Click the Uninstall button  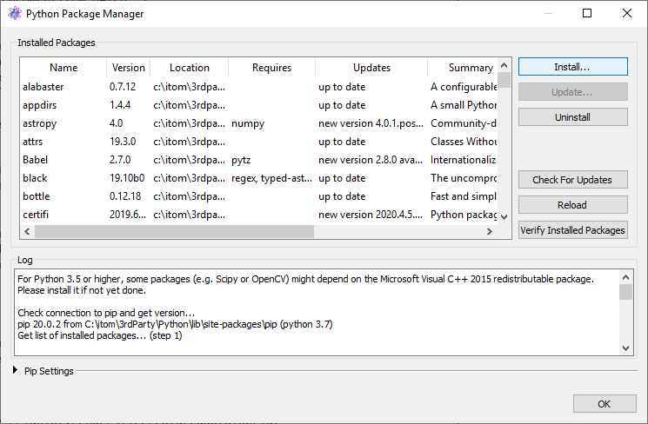[x=573, y=117]
